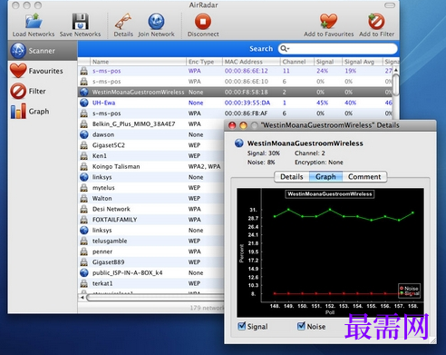Click the Load Networks toolbar icon

point(34,21)
